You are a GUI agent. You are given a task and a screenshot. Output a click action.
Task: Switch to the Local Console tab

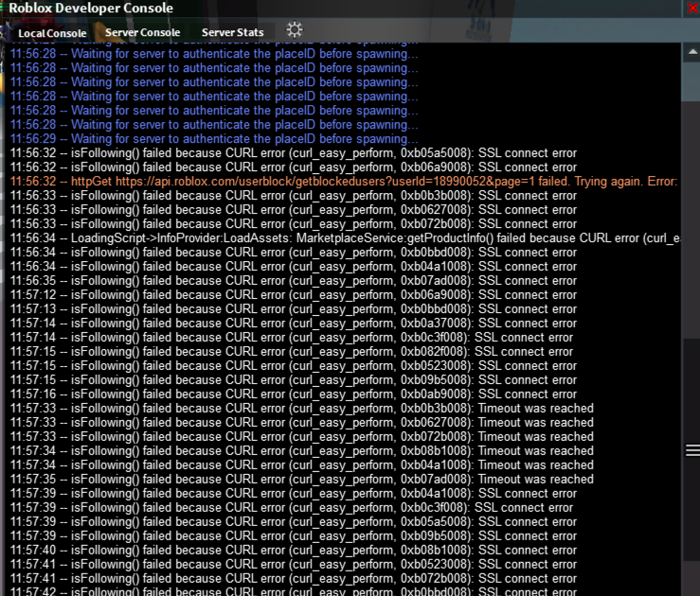click(x=52, y=33)
